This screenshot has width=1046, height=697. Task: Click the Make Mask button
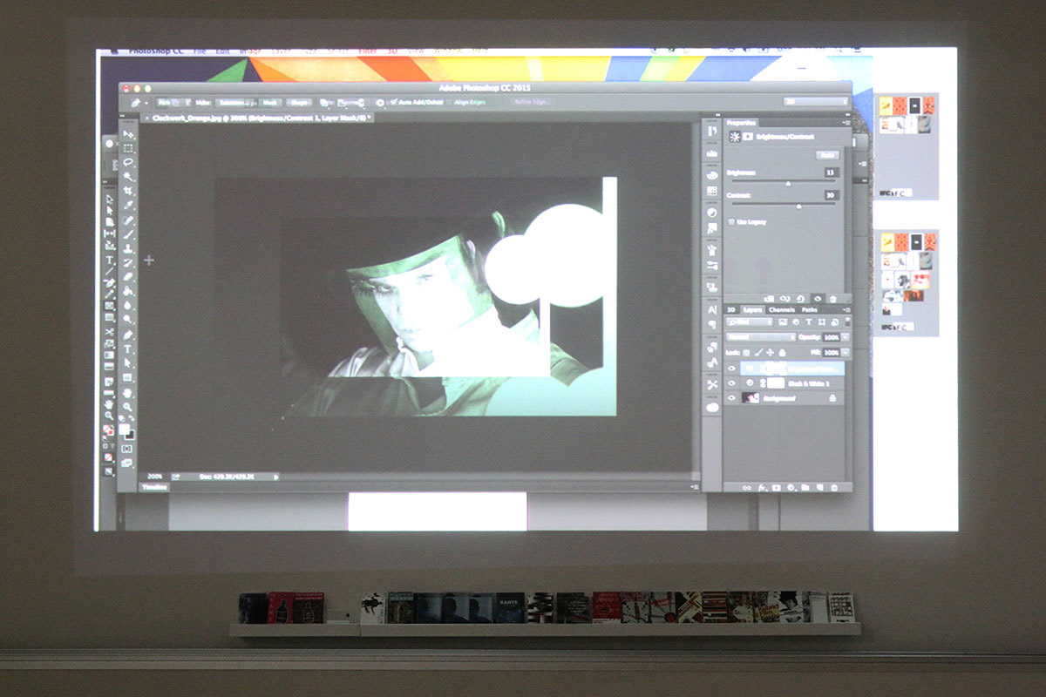pos(270,102)
